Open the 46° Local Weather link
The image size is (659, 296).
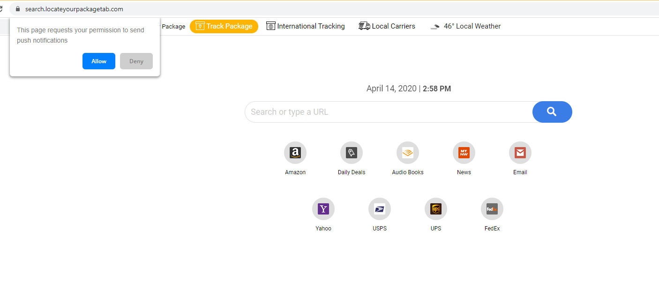click(472, 26)
